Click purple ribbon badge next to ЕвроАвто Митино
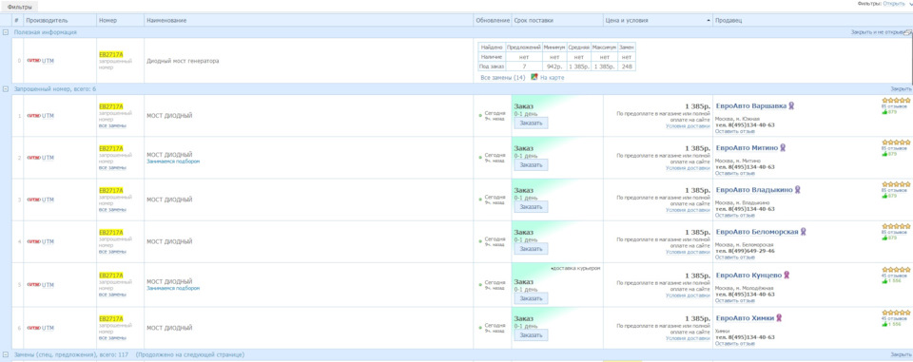The height and width of the screenshot is (362, 913). tap(783, 148)
